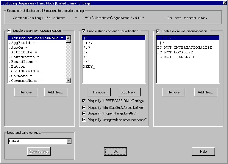
Task: Uncheck Disqualify "UPPERCASE ONLY" strings
Action: tap(84, 101)
